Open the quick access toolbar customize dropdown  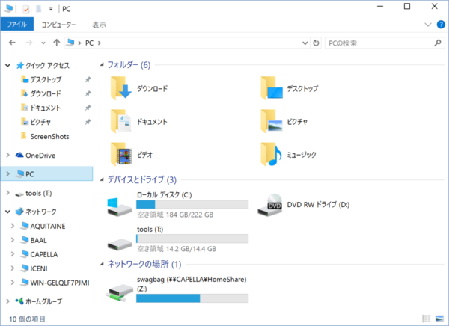51,9
